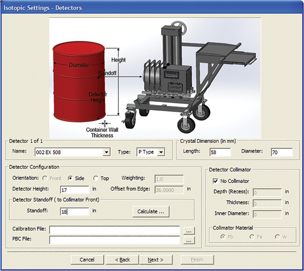Screen dimensions: 304x271
Task: Focus the Standoff input field
Action: tap(75, 211)
